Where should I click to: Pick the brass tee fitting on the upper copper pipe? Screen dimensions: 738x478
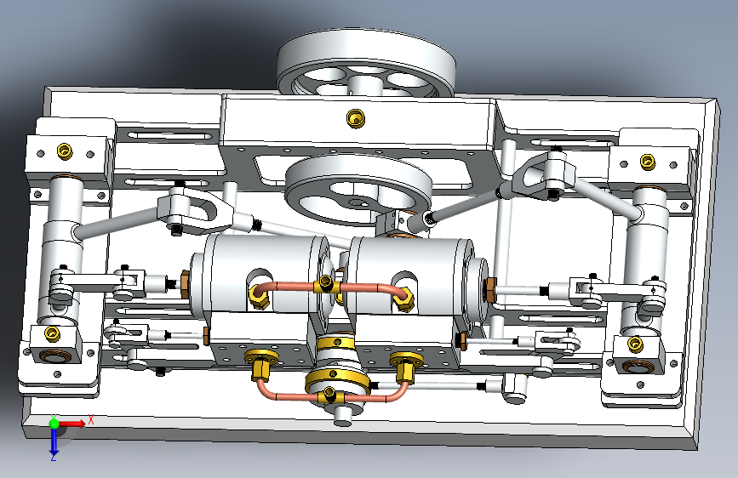point(326,285)
